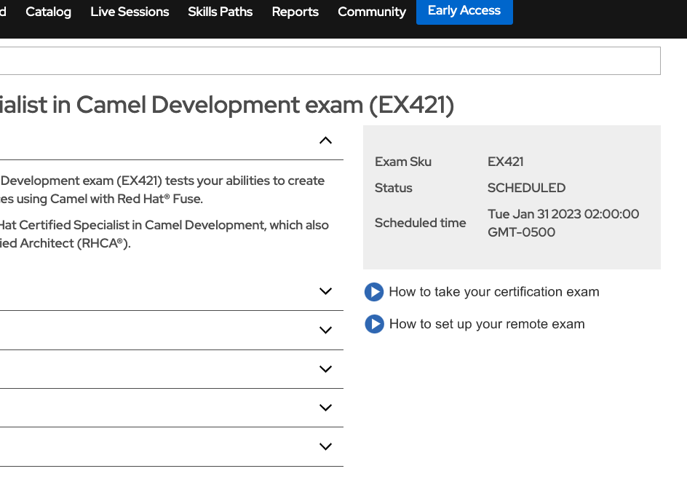This screenshot has height=490, width=687.
Task: Click the blue Early Access button
Action: [464, 11]
